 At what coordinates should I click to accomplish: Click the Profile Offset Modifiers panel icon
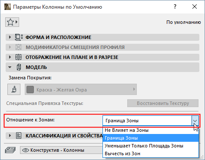coord(18,47)
